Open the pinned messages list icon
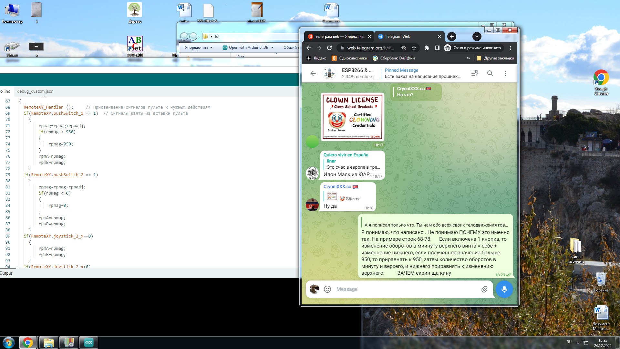The height and width of the screenshot is (349, 620). tap(474, 73)
